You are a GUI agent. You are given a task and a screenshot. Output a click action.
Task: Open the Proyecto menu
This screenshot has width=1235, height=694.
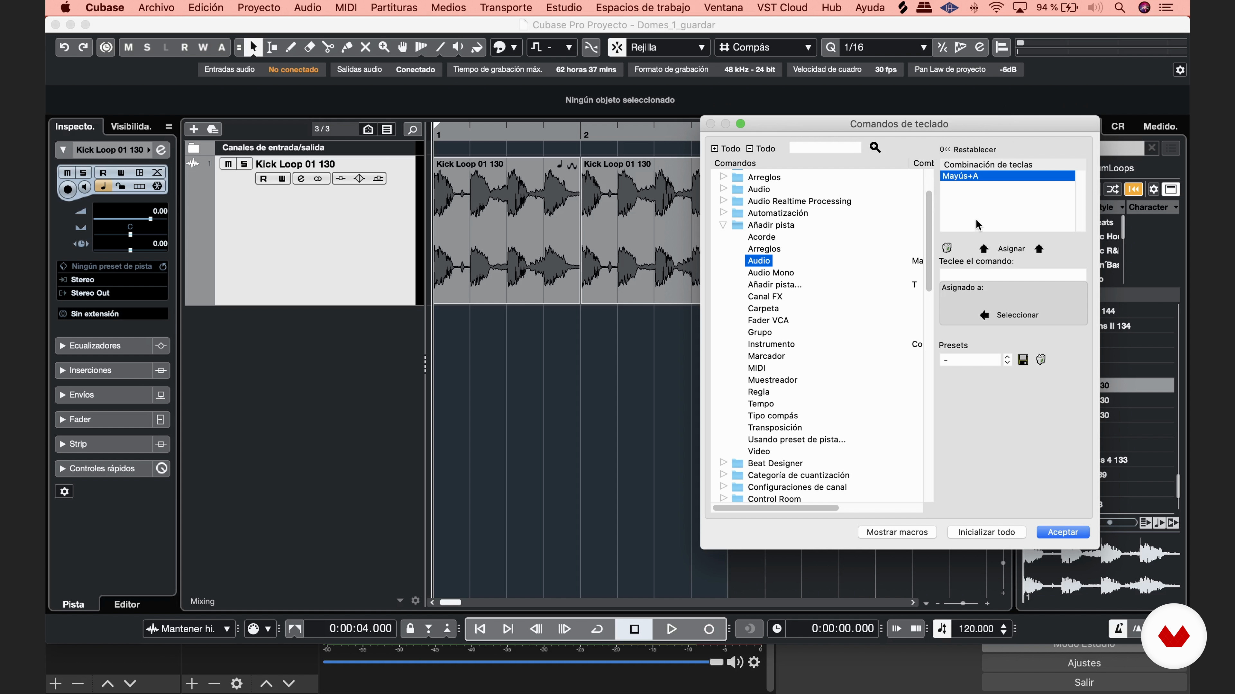259,8
